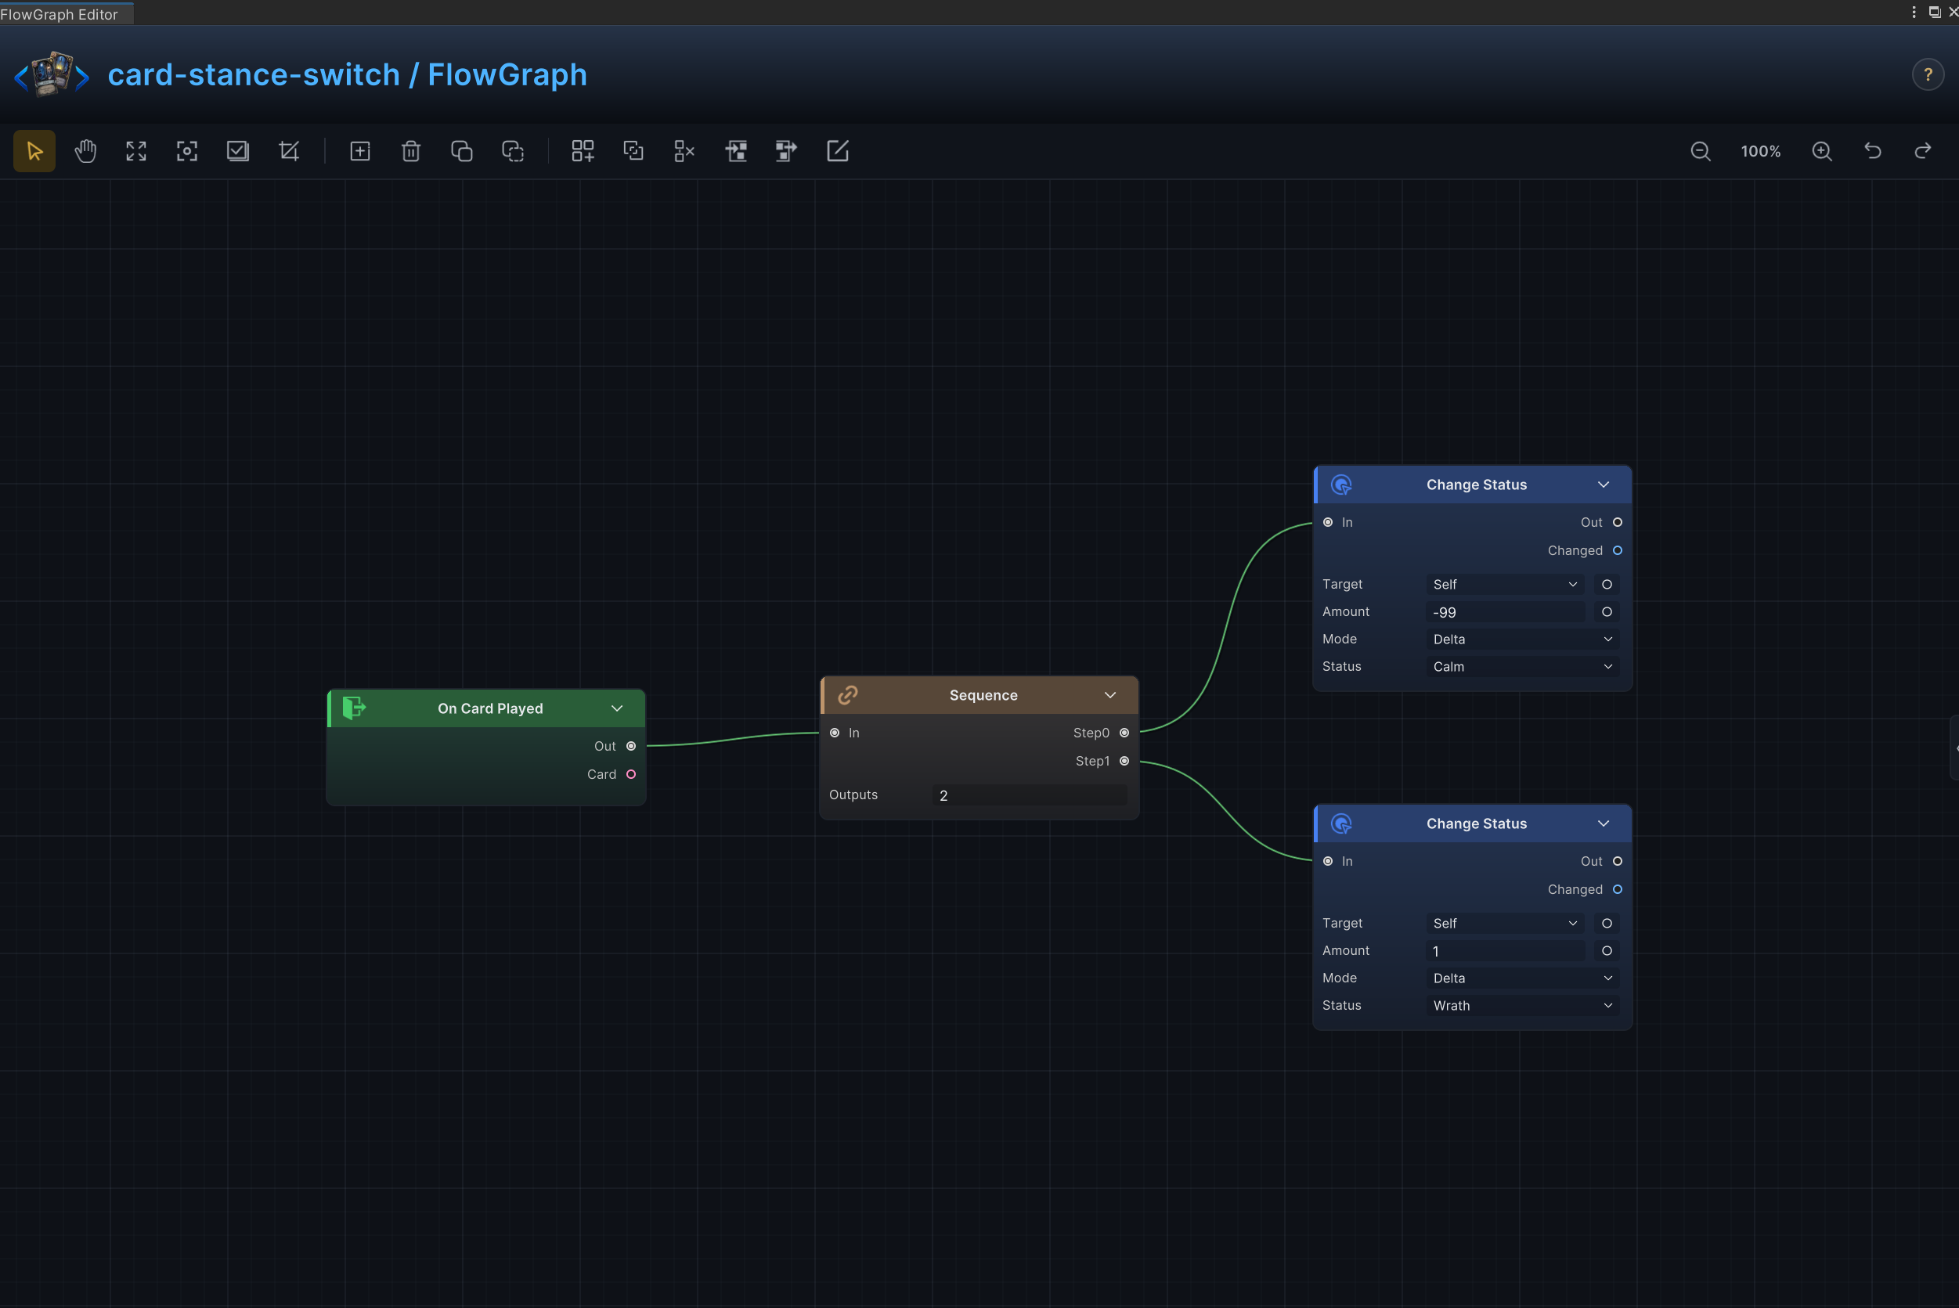
Task: Click Target data port on Calm node
Action: pyautogui.click(x=1606, y=585)
